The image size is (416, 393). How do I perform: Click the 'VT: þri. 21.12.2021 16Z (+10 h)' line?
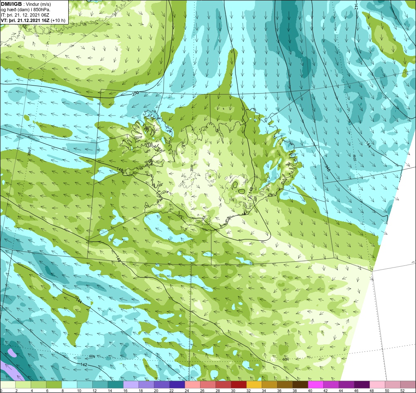(x=33, y=20)
